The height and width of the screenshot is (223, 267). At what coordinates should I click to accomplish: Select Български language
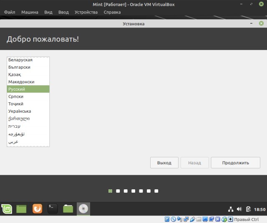pos(28,67)
